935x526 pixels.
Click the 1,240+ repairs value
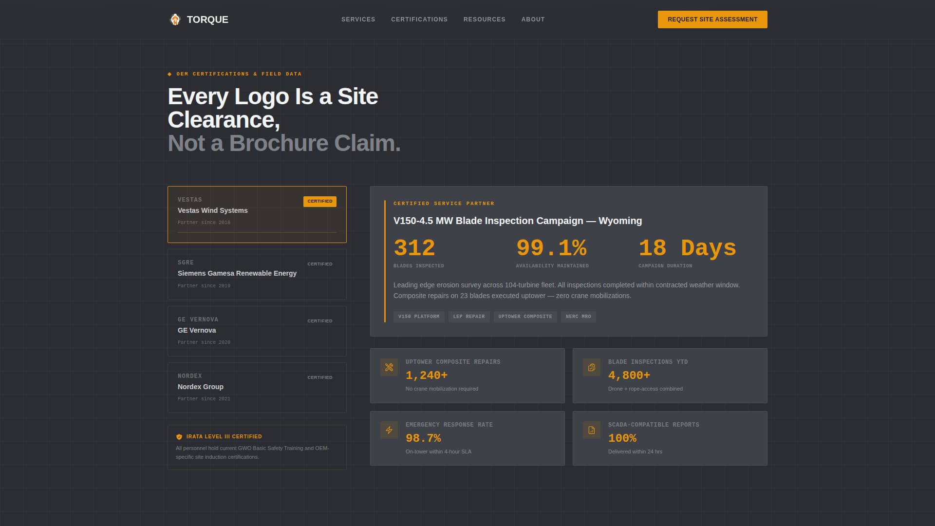(x=427, y=376)
